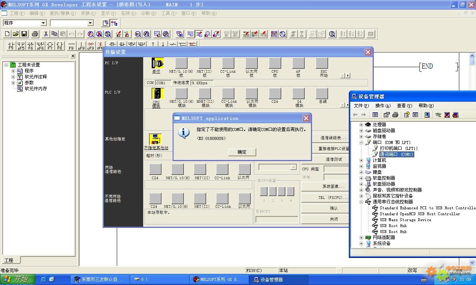The width and height of the screenshot is (476, 285).
Task: Expand 处理器 in Device Manager
Action: [361, 125]
